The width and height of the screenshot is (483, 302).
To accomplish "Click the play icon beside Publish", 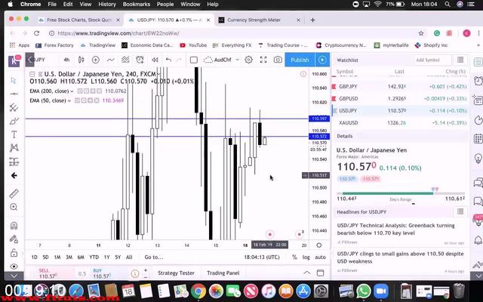I will click(x=322, y=60).
